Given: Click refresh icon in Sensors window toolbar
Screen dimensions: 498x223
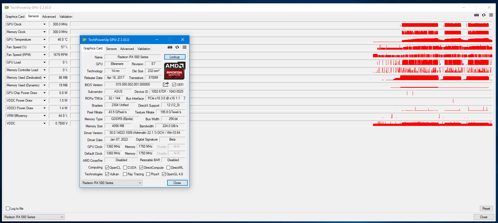Looking at the screenshot, I should tap(484, 15).
